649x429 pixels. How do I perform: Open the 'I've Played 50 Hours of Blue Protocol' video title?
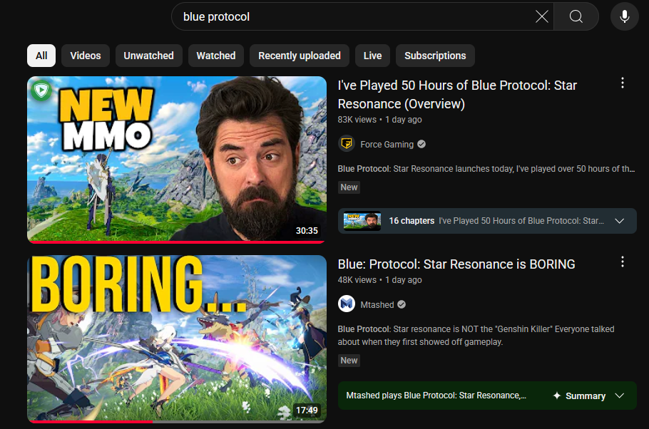457,94
